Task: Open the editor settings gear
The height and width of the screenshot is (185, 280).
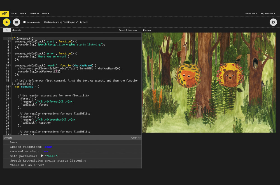Action: (x=273, y=22)
